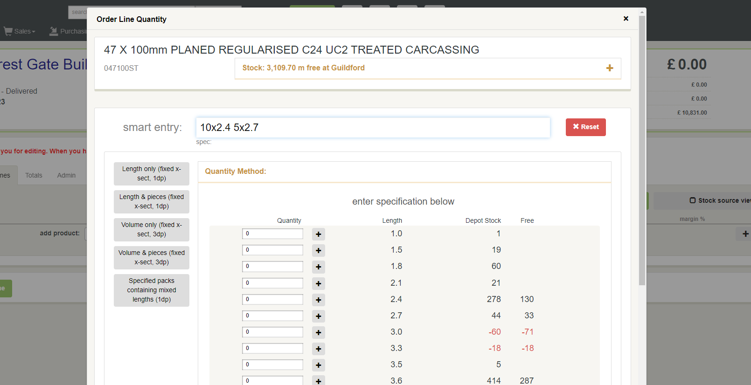Screen dimensions: 751x385
Task: Click quantity field for length 1.5
Action: pyautogui.click(x=272, y=250)
